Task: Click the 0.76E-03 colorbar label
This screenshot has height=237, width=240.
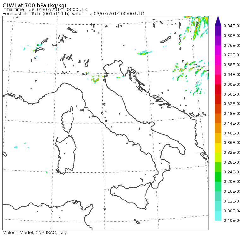Action: click(232, 45)
